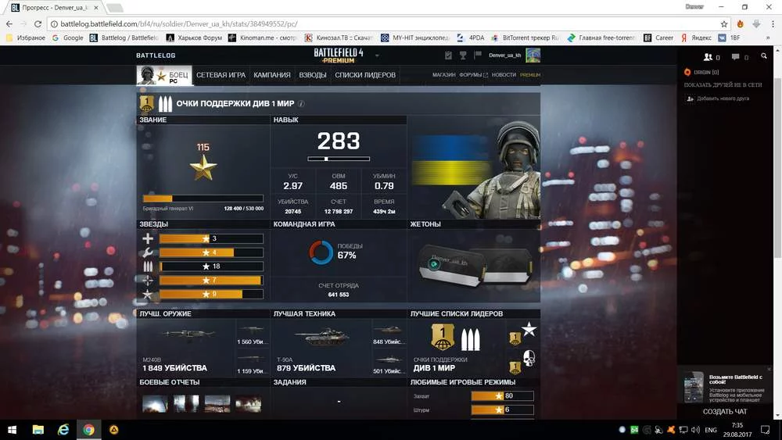This screenshot has width=782, height=440.
Task: Open the Denver_ua_kh profile avatar
Action: pos(533,55)
